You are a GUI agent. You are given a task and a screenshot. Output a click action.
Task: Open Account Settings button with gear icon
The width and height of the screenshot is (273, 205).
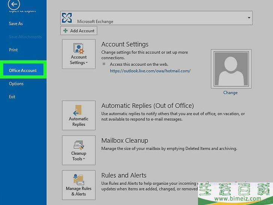[x=79, y=54]
